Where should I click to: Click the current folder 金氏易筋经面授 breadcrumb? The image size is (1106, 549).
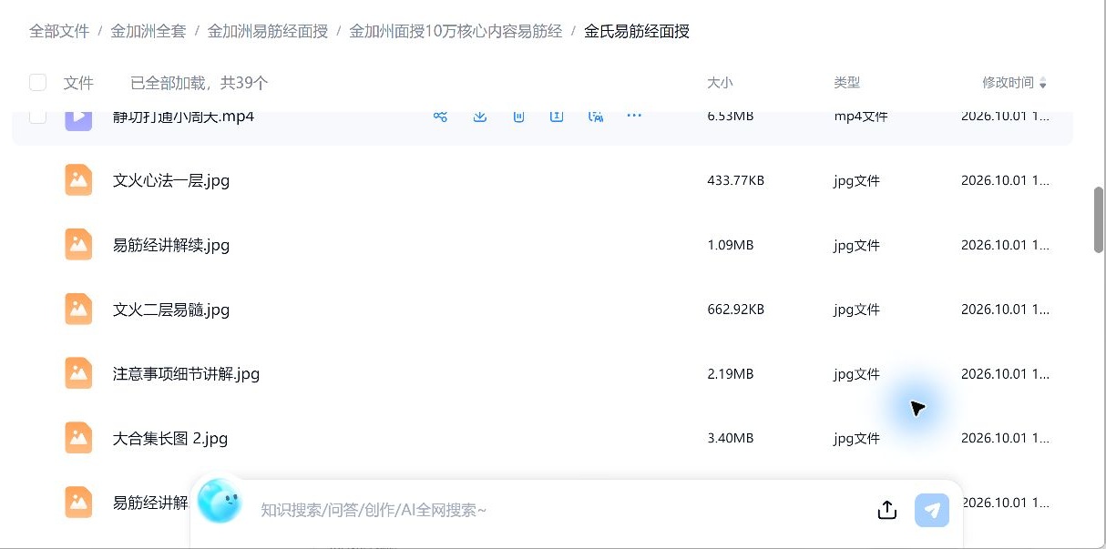coord(637,31)
